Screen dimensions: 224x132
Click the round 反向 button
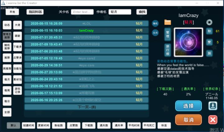pyautogui.click(x=155, y=33)
